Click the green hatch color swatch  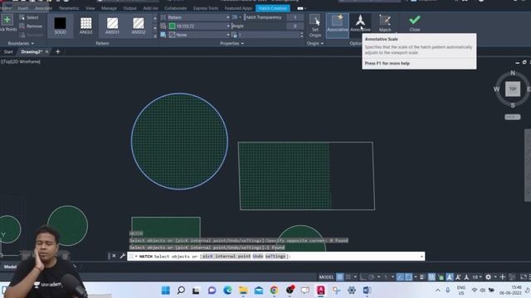pos(172,26)
